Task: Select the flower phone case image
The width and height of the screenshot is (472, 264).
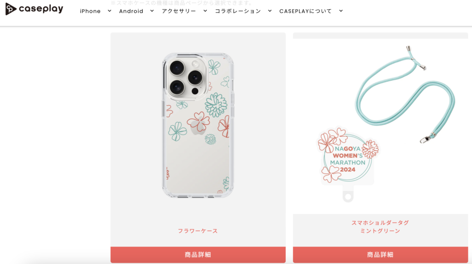Action: pyautogui.click(x=198, y=125)
